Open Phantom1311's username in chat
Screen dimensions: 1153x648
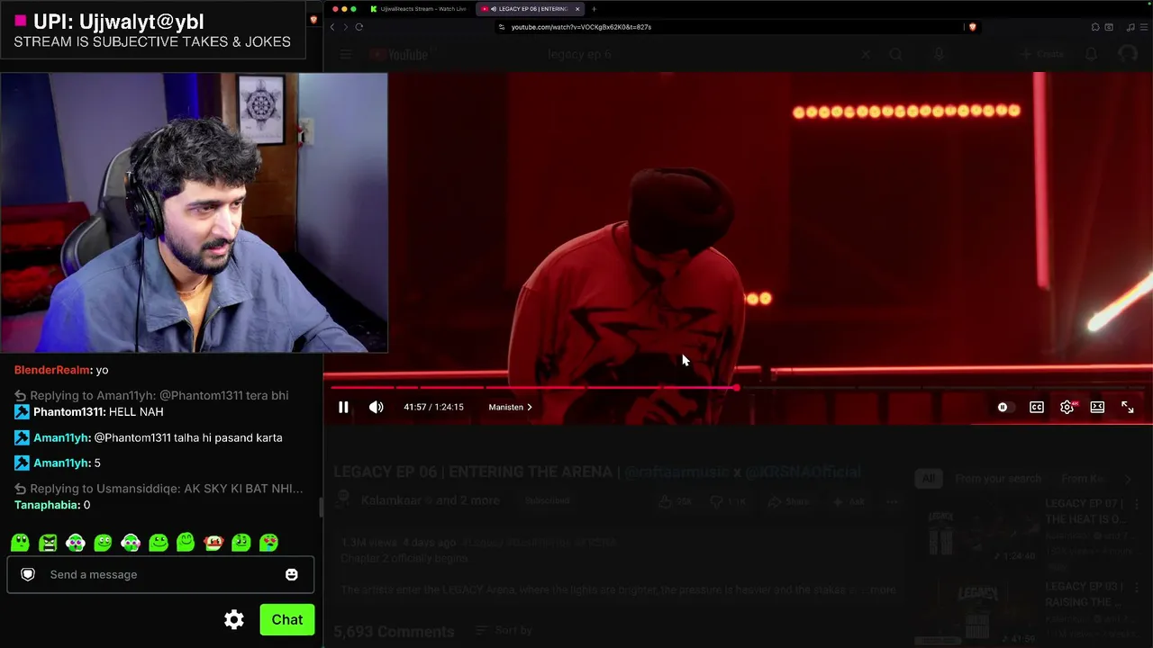69,412
